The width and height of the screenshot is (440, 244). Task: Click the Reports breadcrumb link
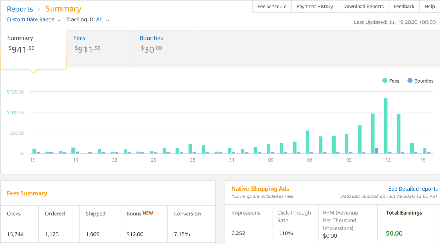click(x=20, y=9)
